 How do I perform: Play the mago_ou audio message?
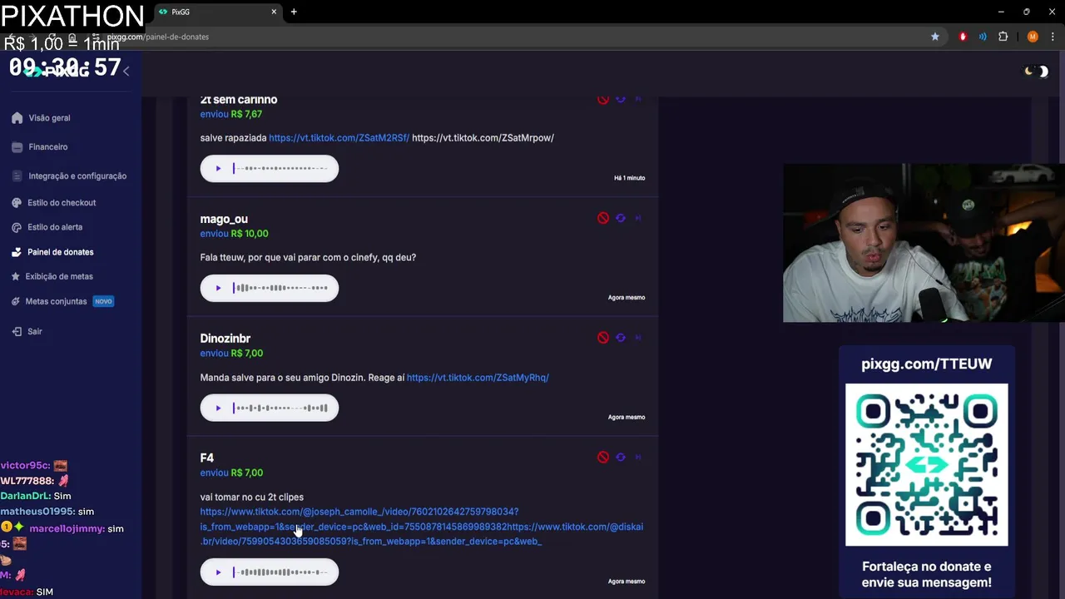[218, 288]
